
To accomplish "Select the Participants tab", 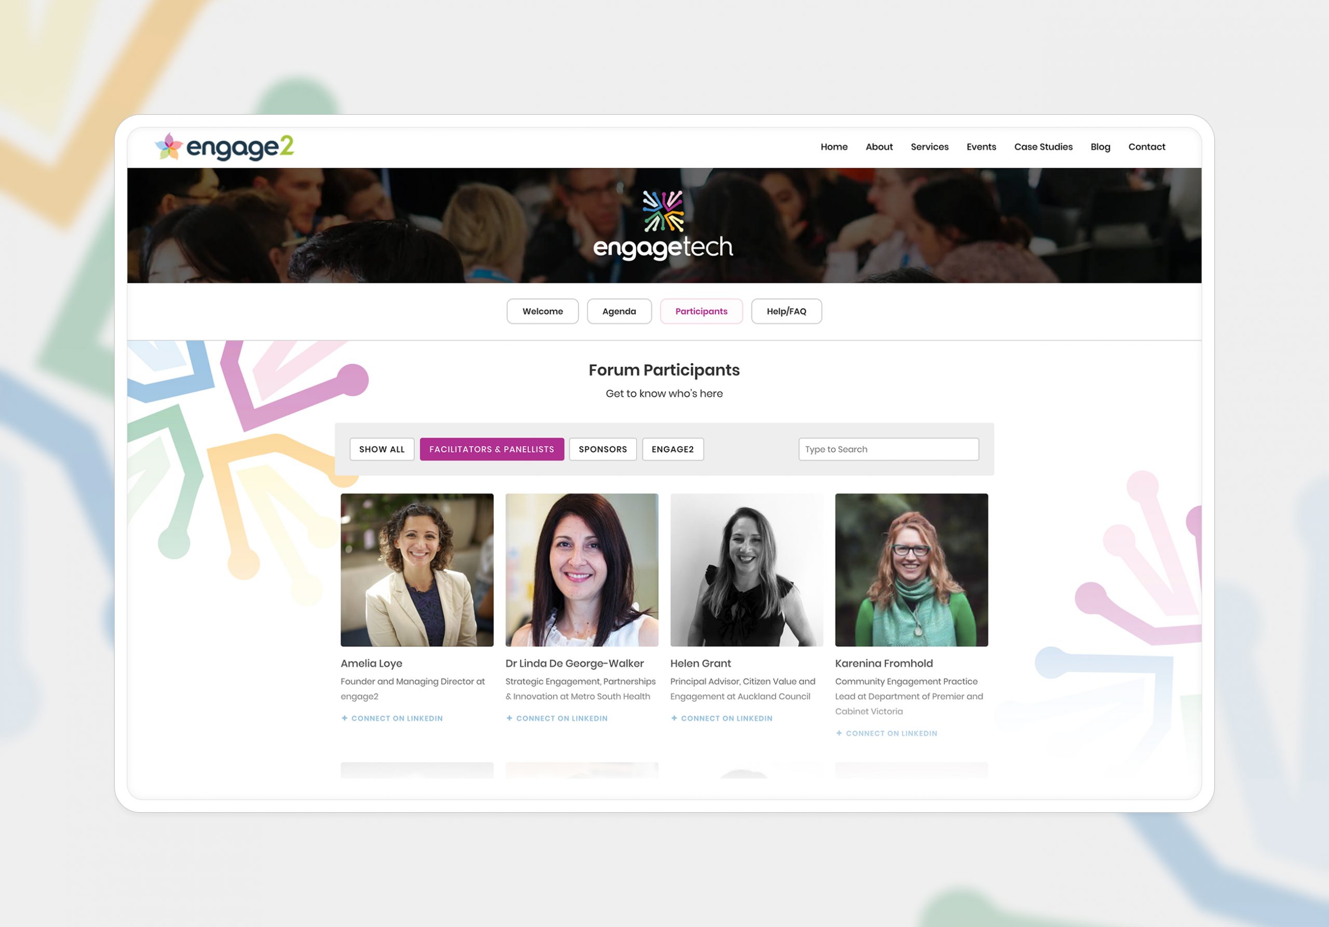I will [701, 312].
